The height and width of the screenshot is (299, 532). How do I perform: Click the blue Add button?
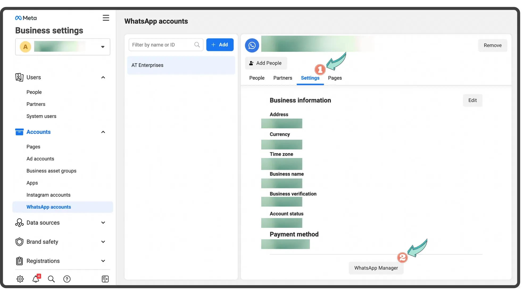tap(220, 45)
